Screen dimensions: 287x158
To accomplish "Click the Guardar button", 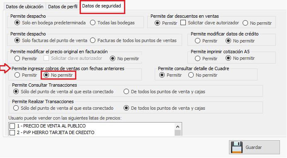I will 254,147.
